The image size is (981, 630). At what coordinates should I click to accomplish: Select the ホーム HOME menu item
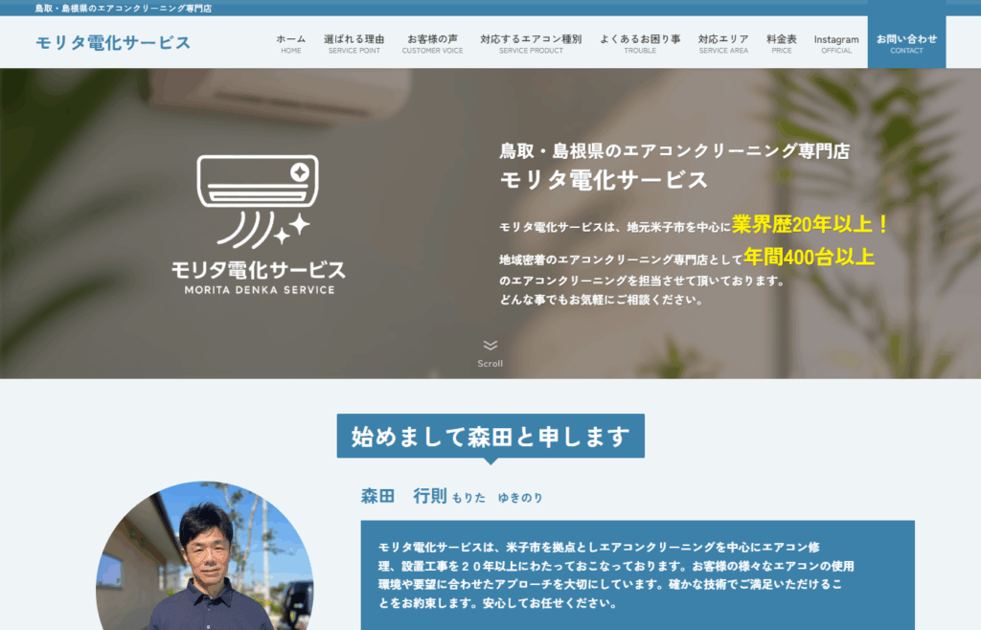pyautogui.click(x=290, y=42)
